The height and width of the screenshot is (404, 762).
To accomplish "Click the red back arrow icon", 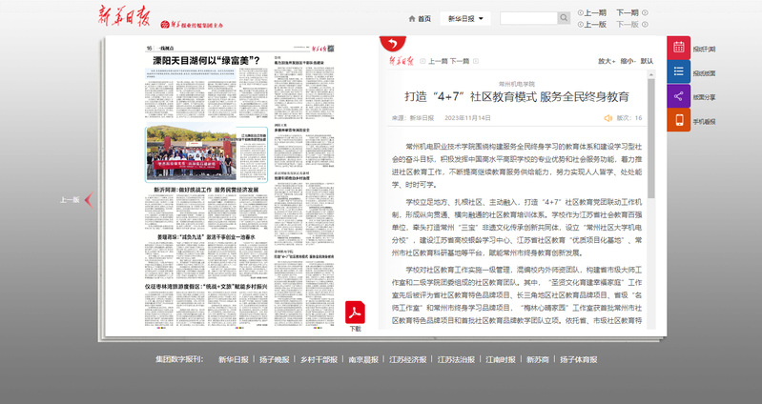I will pyautogui.click(x=390, y=45).
